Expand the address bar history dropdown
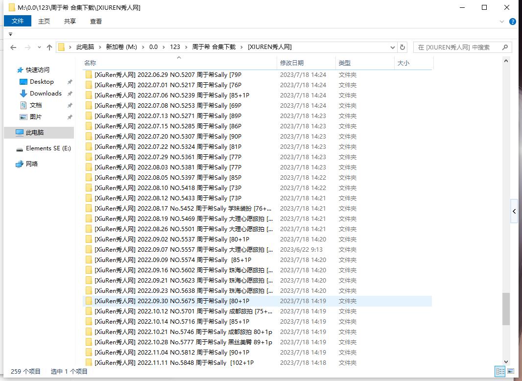Screen dimensions: 522x381 393,48
